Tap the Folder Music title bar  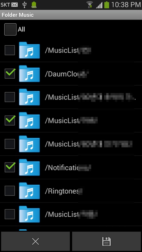pos(71,15)
